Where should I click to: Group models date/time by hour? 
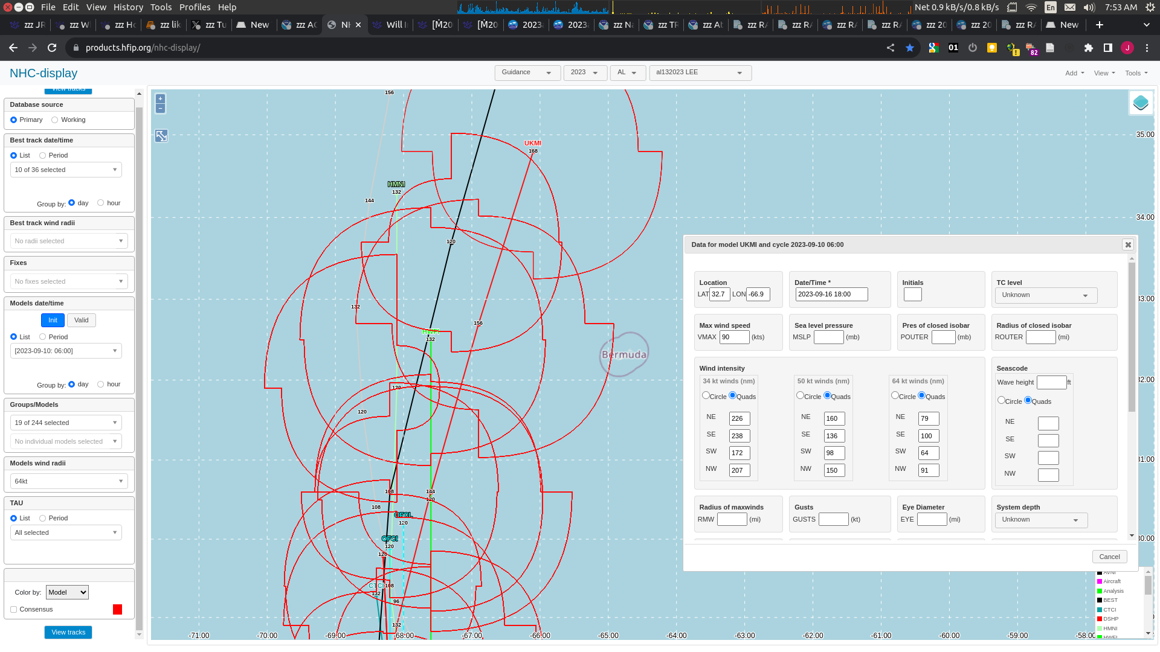[x=100, y=384]
